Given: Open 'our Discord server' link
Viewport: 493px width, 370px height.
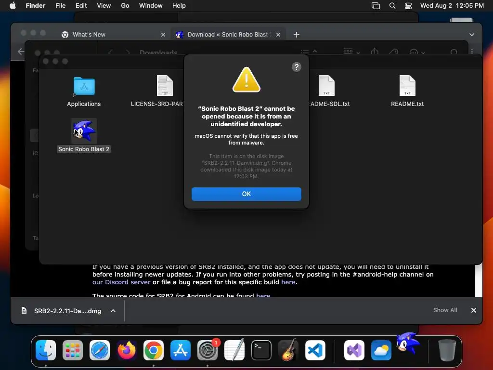Looking at the screenshot, I should pyautogui.click(x=121, y=282).
